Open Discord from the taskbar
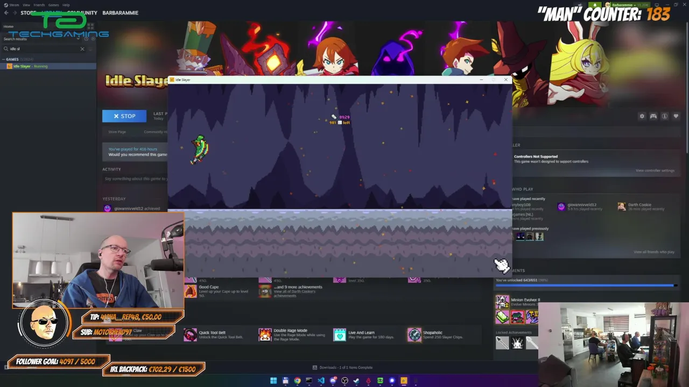The width and height of the screenshot is (689, 387). tap(333, 381)
